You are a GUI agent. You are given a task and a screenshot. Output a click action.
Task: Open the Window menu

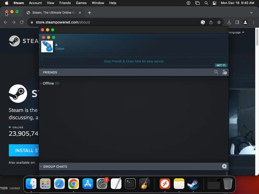click(x=98, y=3)
